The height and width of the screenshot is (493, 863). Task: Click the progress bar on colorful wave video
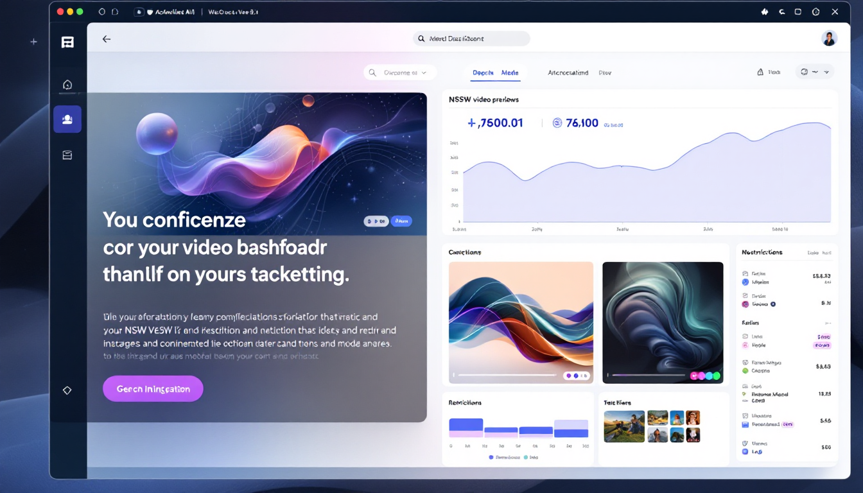pyautogui.click(x=507, y=375)
